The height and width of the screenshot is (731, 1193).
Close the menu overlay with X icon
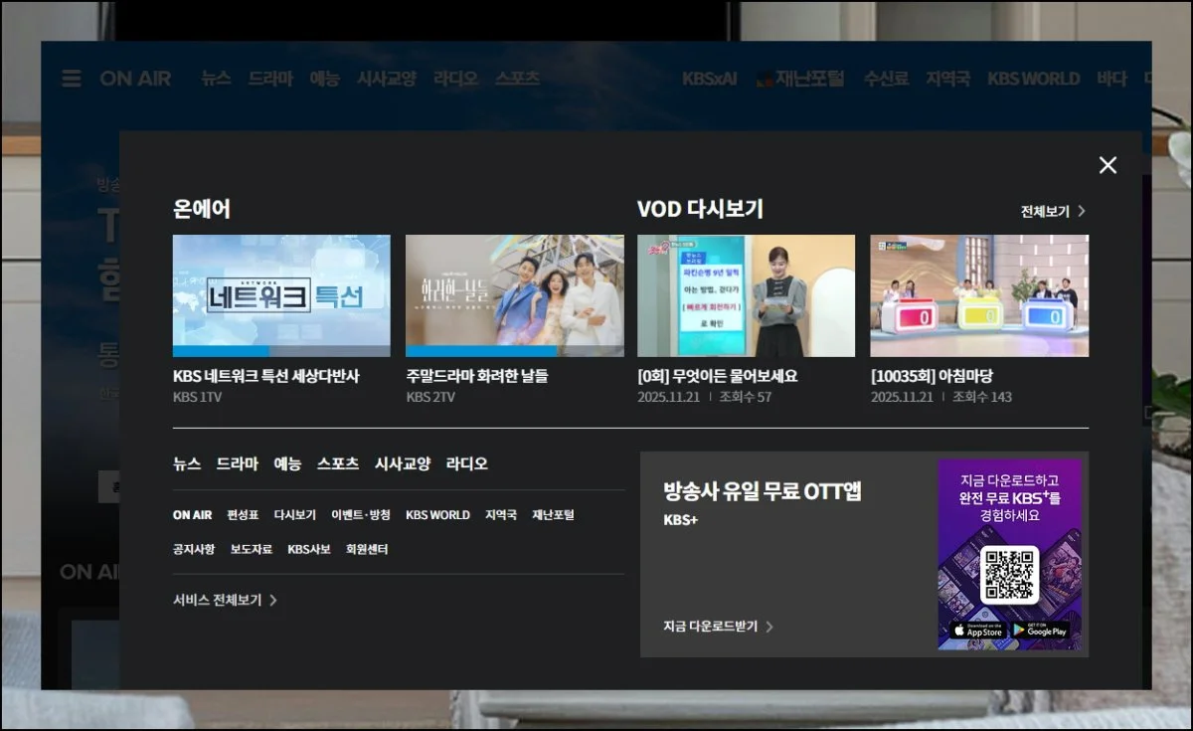(1108, 166)
